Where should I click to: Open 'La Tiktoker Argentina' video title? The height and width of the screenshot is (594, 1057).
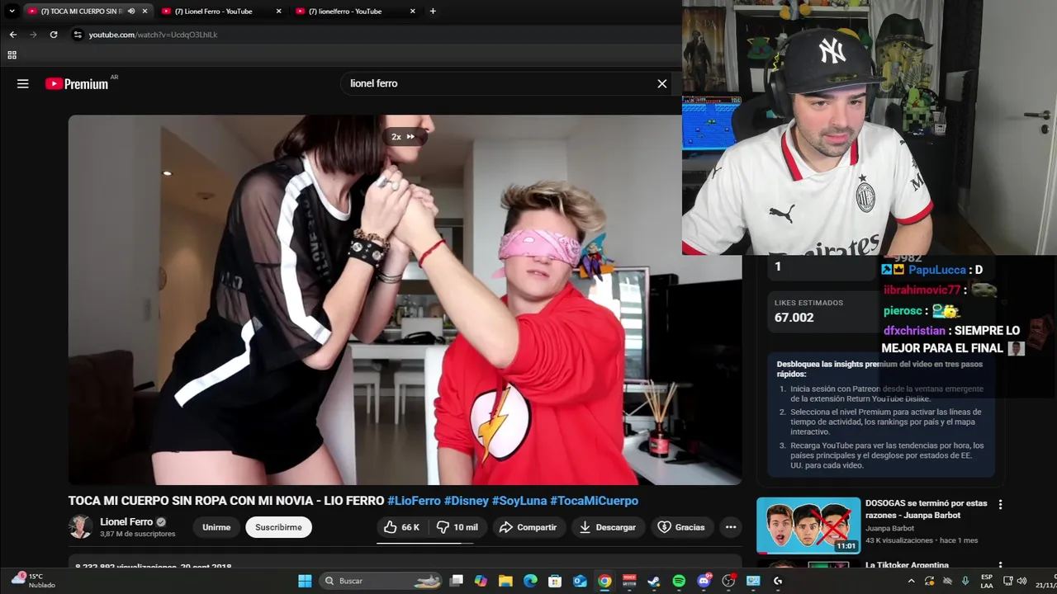[907, 565]
